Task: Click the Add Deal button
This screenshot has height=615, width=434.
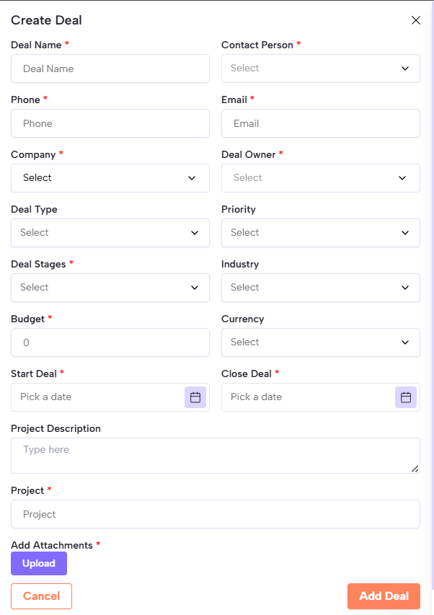Action: (x=384, y=596)
